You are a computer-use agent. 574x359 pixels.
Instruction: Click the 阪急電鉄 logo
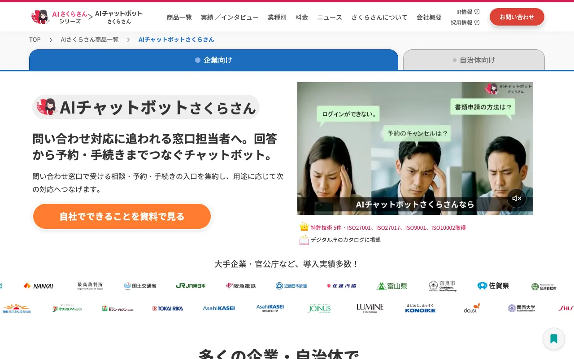point(241,286)
